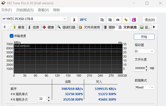Click the options wrench toolbar icon
Image resolution: width=166 pixels, height=106 pixels.
[x=126, y=20]
